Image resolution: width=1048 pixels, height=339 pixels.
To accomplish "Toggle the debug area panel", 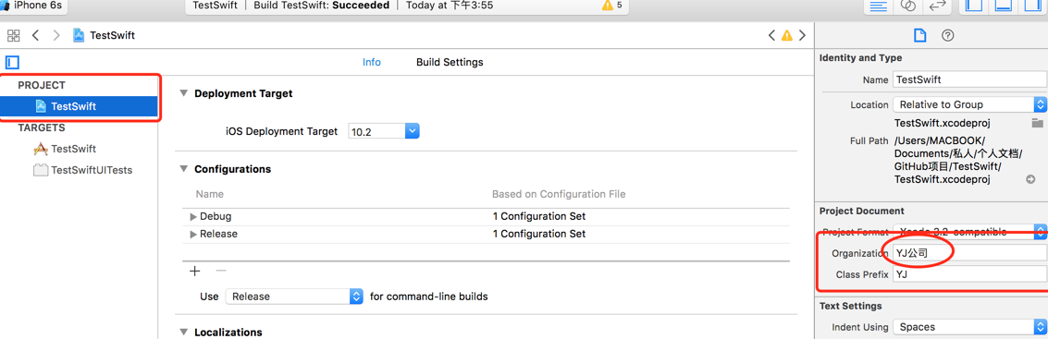I will (x=1004, y=6).
